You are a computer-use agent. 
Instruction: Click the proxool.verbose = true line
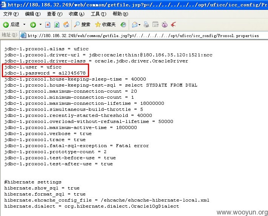pyautogui.click(x=48, y=134)
